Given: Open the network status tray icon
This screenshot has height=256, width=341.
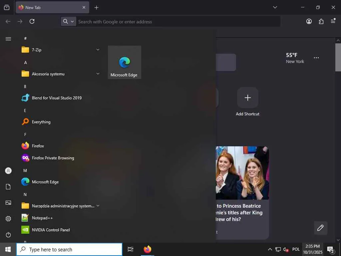Looking at the screenshot, I should click(x=278, y=249).
